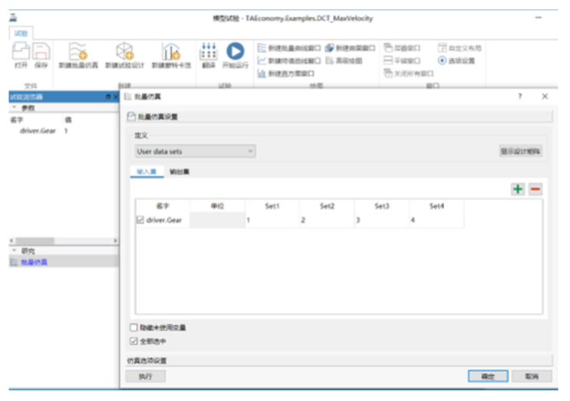Close the batch simulation dialog
Screen dimensions: 570x401
[545, 97]
